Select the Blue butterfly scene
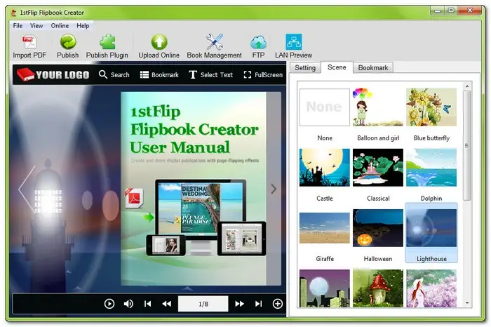491x327 pixels. tap(431, 107)
